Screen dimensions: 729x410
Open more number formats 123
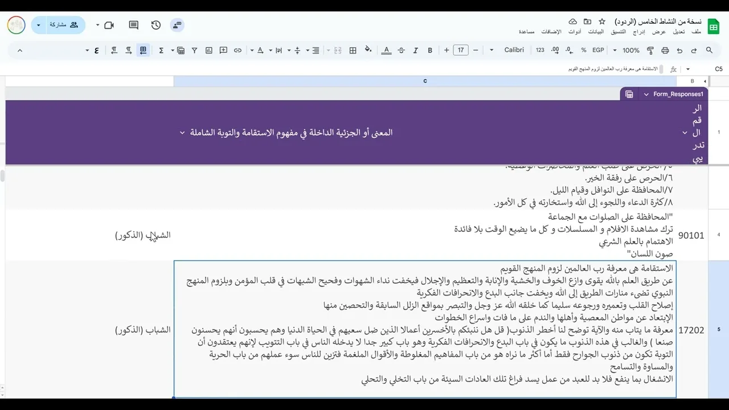(x=540, y=50)
